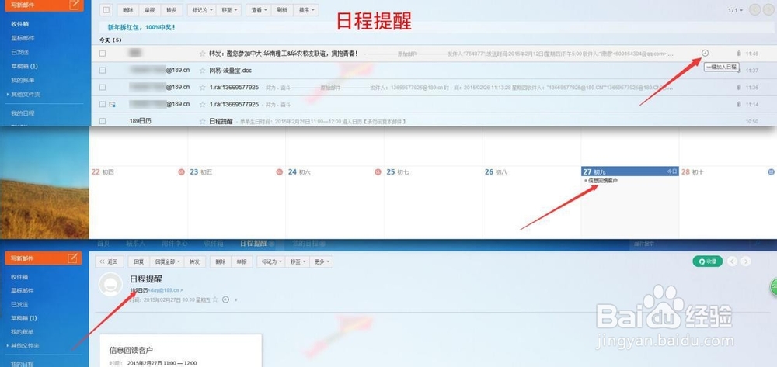Click 删除 in the inbox list toolbar
Screen dimensions: 777x367
(x=128, y=10)
